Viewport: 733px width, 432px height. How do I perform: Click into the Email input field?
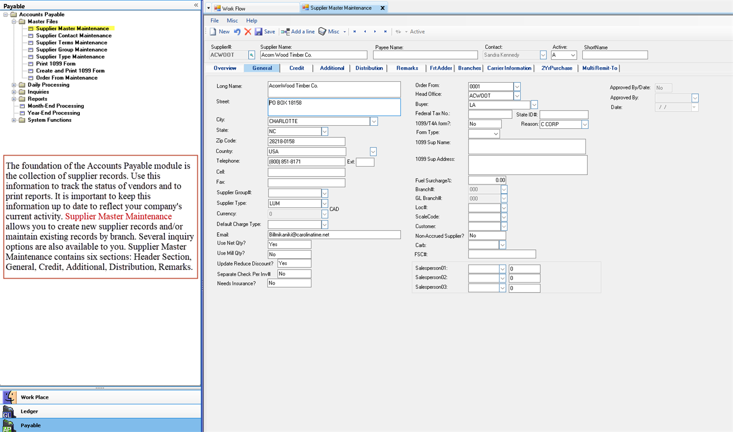pyautogui.click(x=334, y=235)
